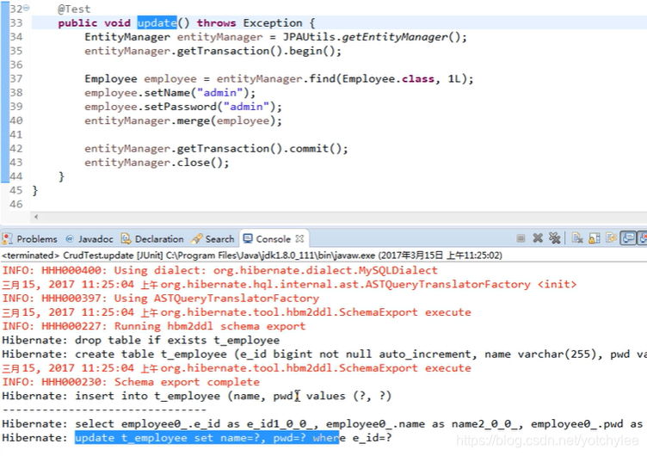647x456 pixels.
Task: Click the 'create table t_employee' console line
Action: click(324, 354)
